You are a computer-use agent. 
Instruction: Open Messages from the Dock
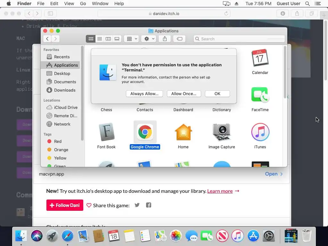pos(191,236)
